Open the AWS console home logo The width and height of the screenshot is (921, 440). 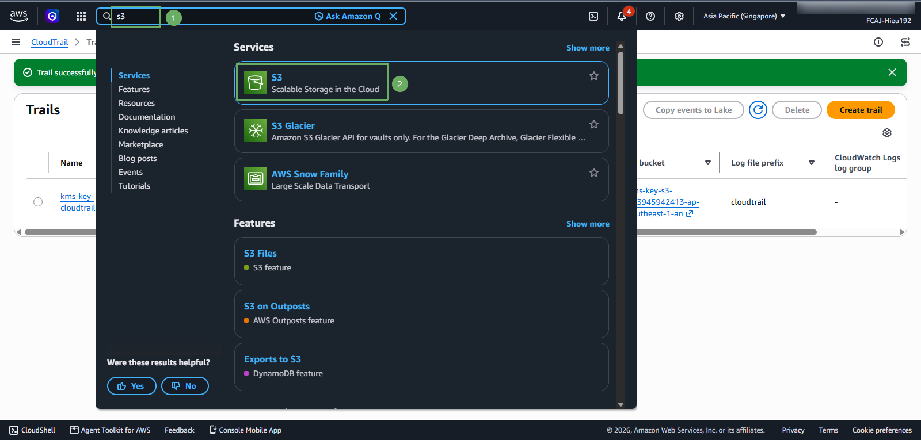pyautogui.click(x=18, y=16)
